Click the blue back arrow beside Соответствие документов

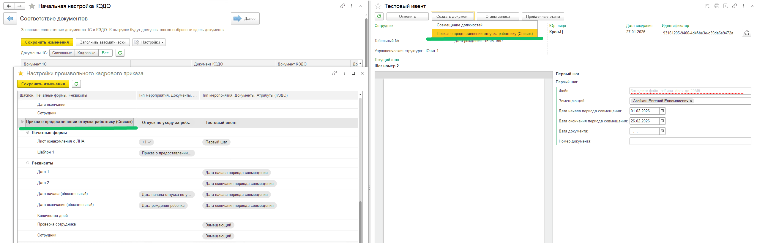(x=10, y=19)
